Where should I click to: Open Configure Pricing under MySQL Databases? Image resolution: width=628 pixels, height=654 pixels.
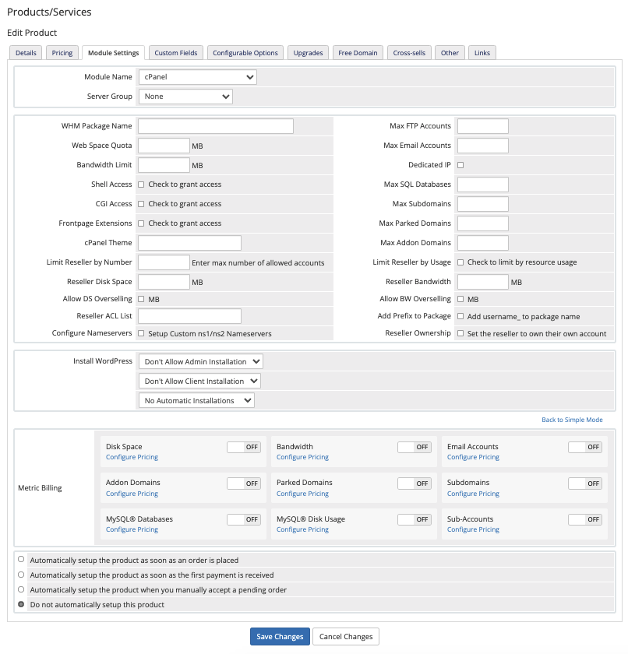click(132, 529)
